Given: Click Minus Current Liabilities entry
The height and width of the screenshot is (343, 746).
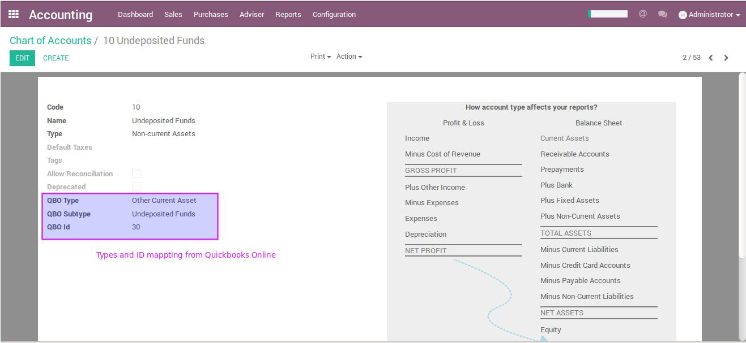Looking at the screenshot, I should coord(579,249).
